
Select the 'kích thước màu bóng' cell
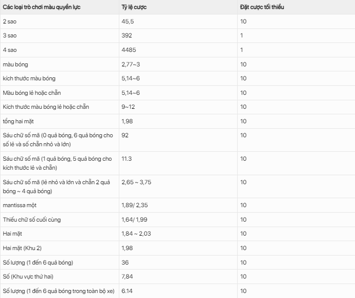pos(29,78)
